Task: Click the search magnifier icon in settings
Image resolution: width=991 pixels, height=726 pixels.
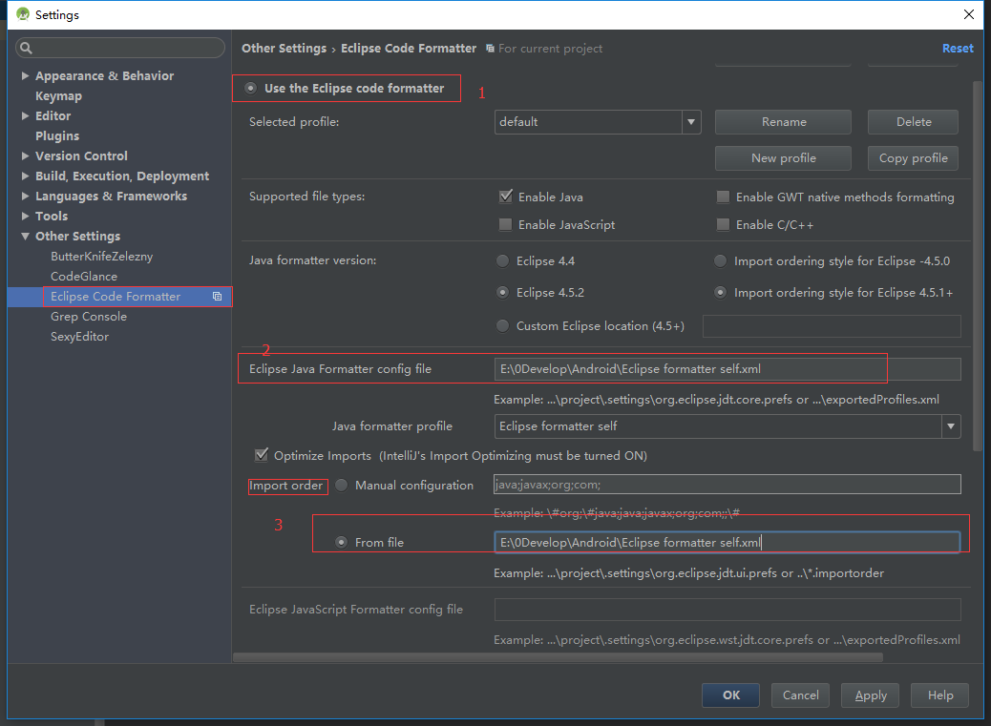Action: [26, 48]
